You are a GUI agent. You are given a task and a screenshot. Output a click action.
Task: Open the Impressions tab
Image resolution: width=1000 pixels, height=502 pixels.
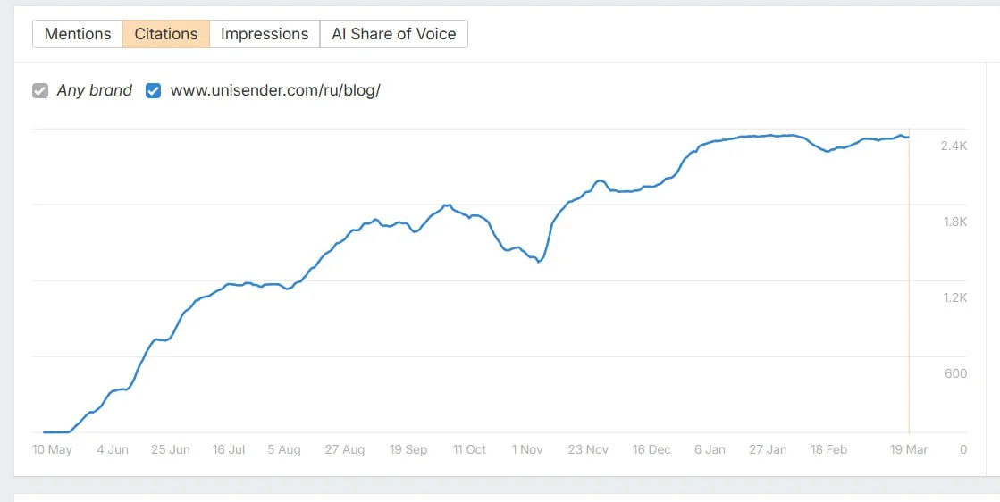(265, 34)
